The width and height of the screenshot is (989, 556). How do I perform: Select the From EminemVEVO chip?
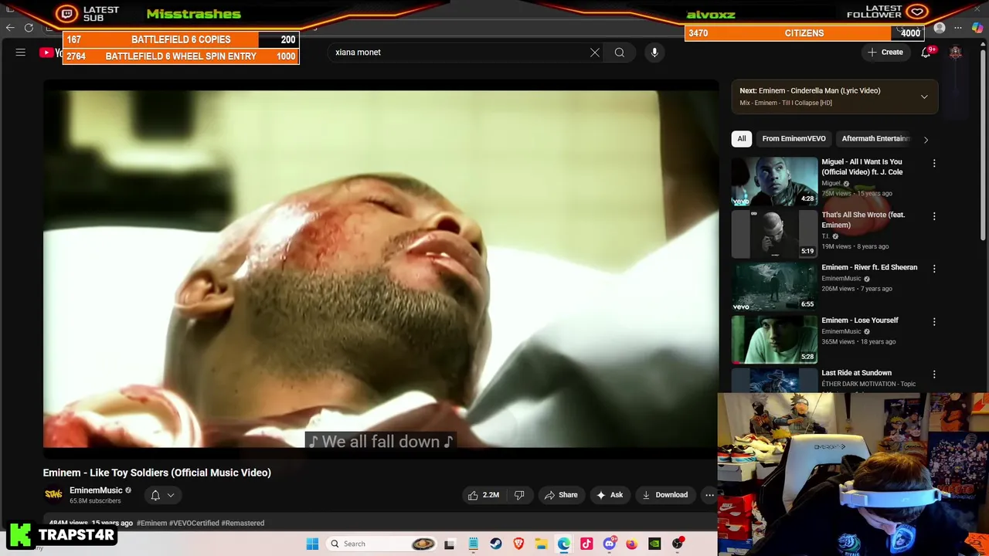[x=794, y=138]
